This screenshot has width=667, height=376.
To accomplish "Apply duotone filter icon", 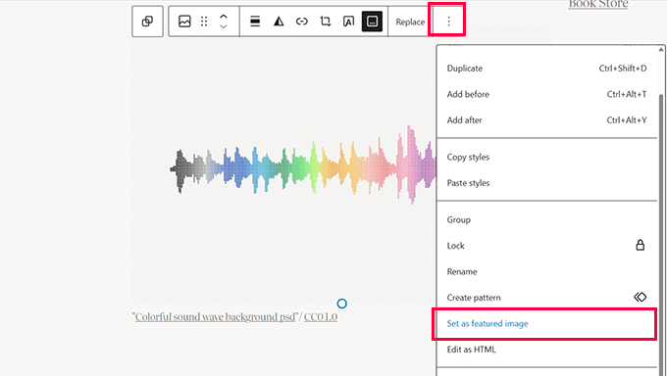I will pos(279,22).
